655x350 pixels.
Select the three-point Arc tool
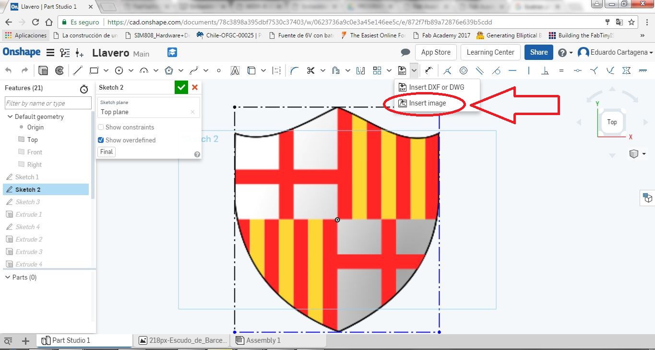[144, 70]
